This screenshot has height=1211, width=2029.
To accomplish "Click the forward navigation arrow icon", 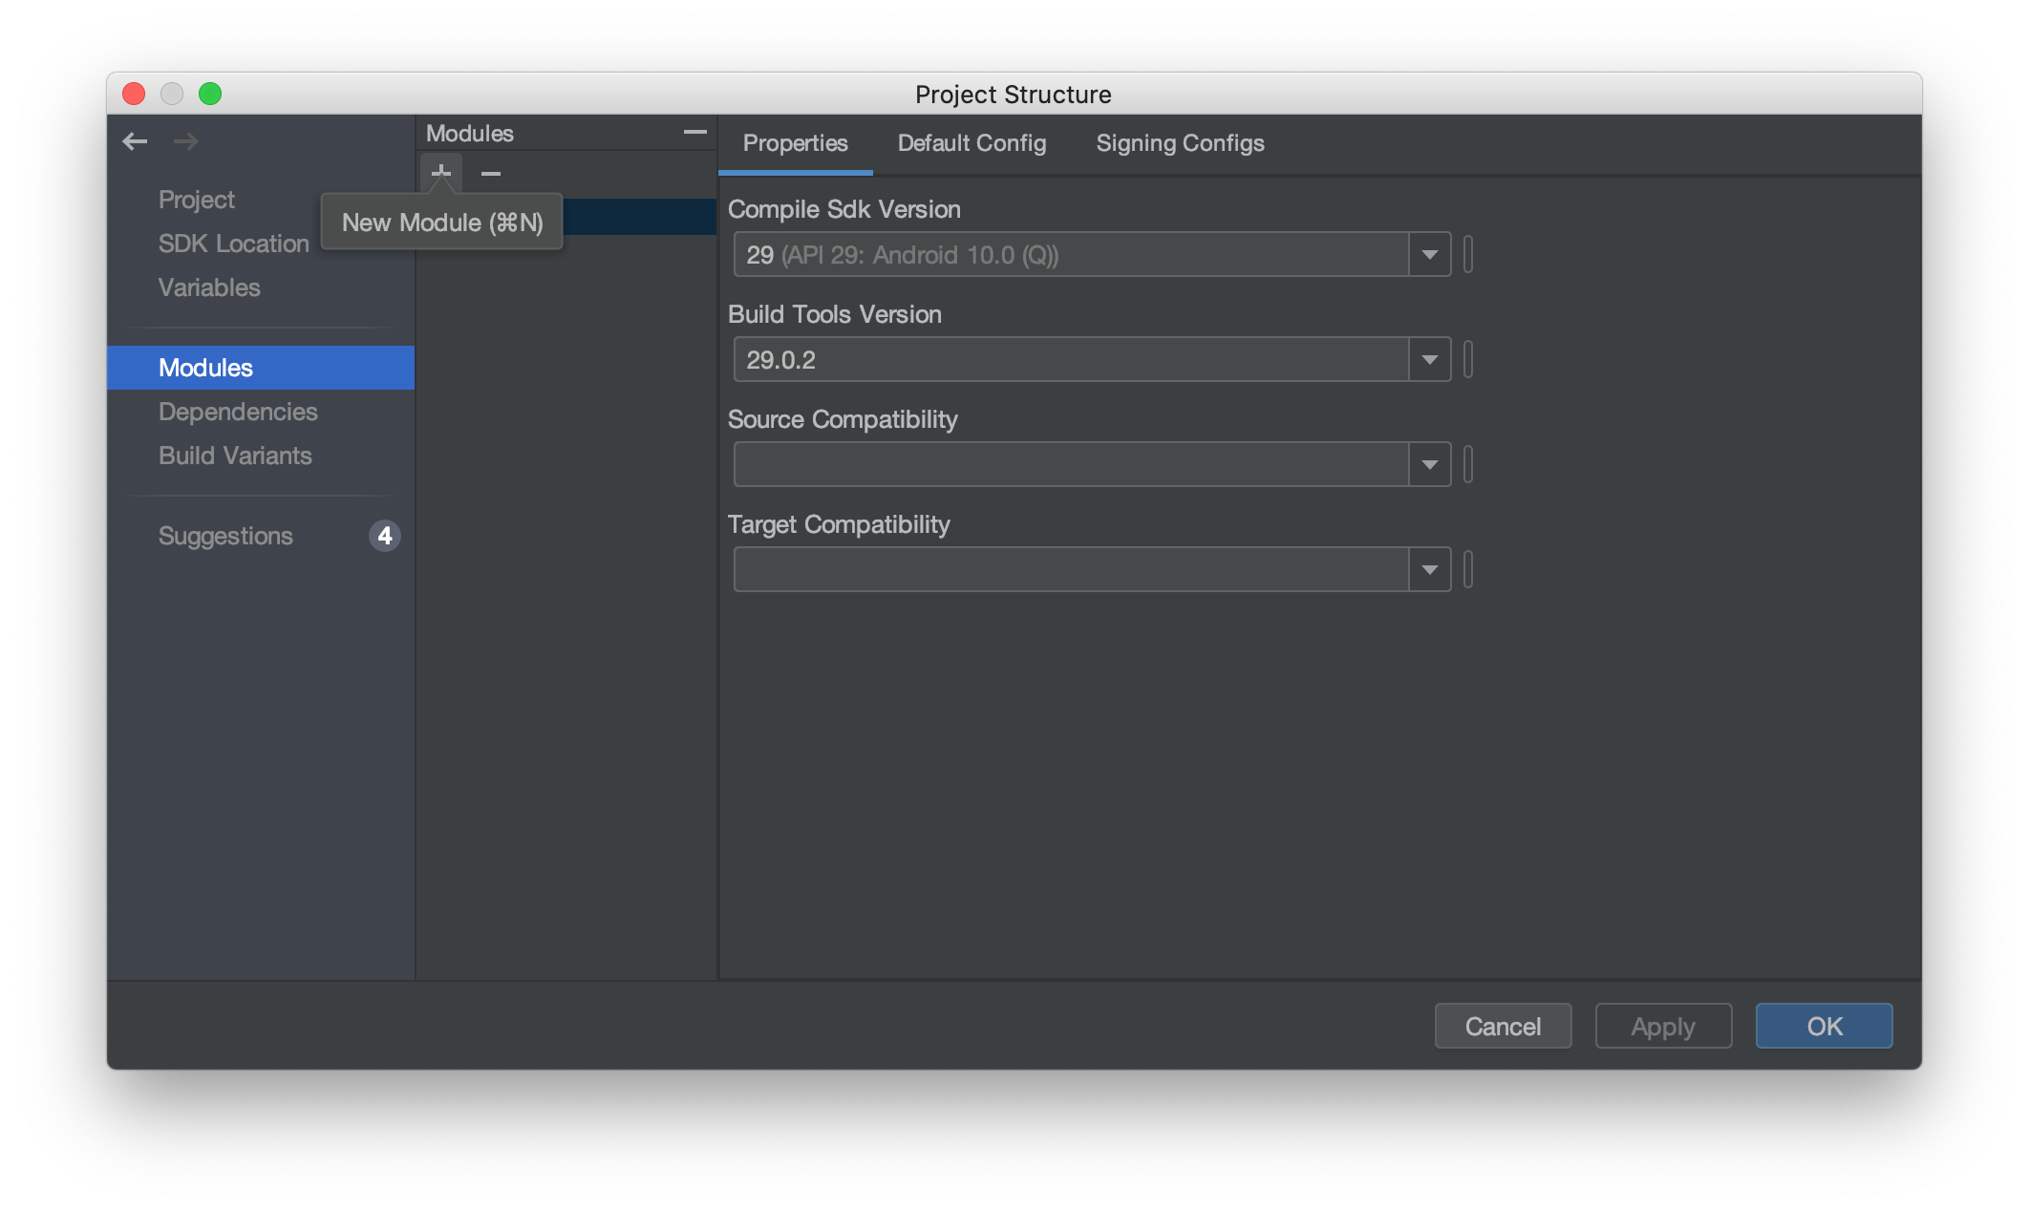I will (184, 139).
